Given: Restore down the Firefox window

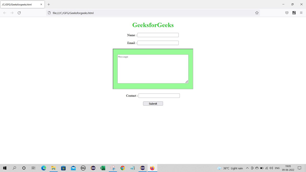Looking at the screenshot, I should 292,4.
